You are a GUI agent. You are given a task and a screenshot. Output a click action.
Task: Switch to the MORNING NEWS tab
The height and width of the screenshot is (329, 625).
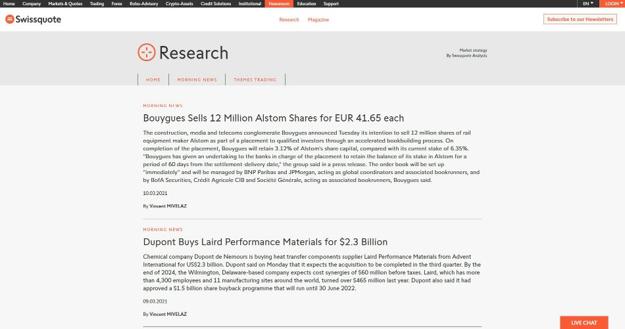197,79
